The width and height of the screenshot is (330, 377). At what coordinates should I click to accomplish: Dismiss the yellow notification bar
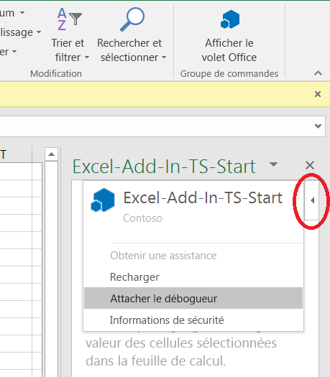(x=318, y=94)
